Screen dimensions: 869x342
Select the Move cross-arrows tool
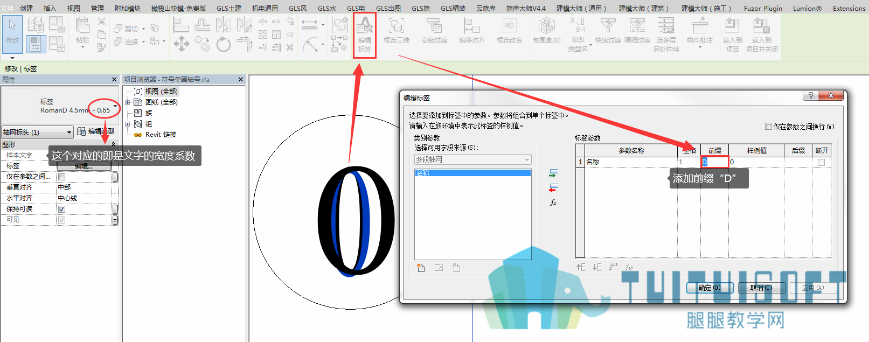tap(181, 44)
